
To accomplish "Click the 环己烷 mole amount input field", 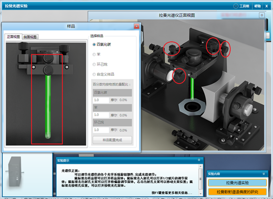I will 101,130.
